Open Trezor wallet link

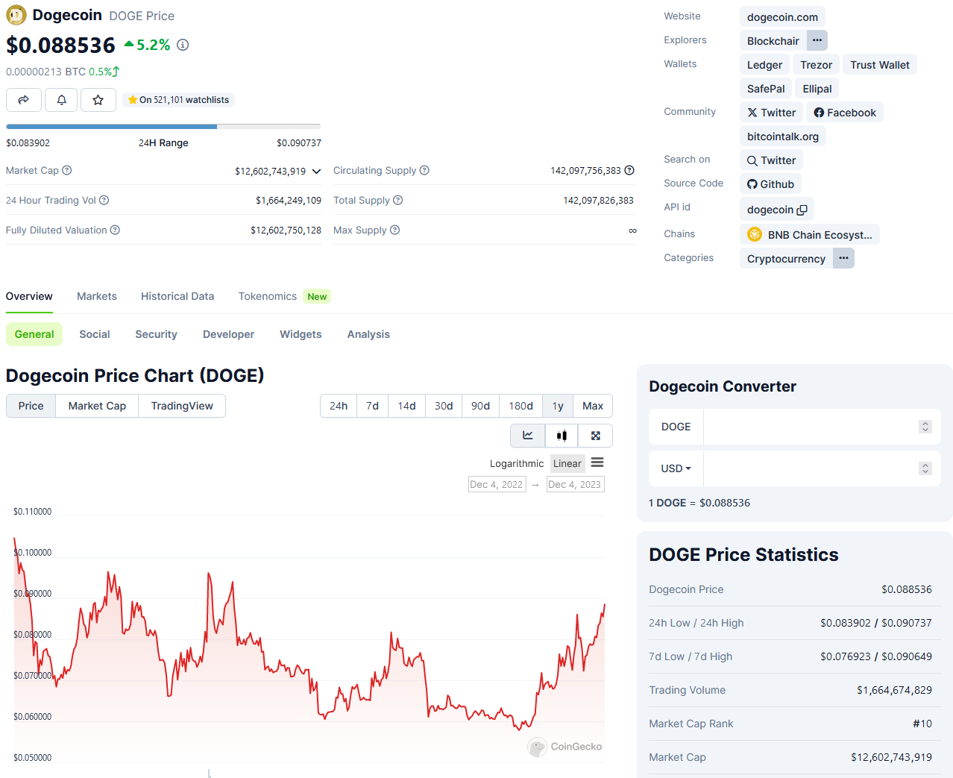point(816,65)
